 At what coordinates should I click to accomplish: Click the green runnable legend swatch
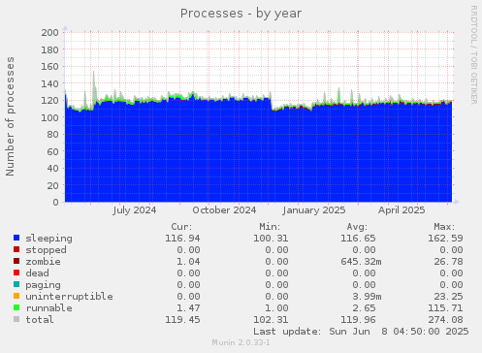(x=16, y=307)
